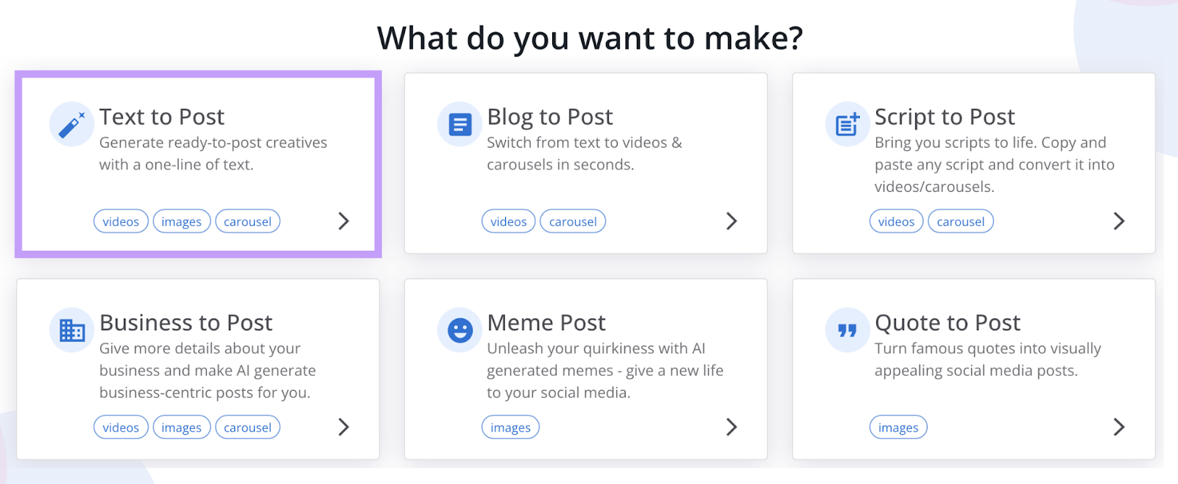
Task: Click the building icon on Business to Post
Action: point(70,330)
